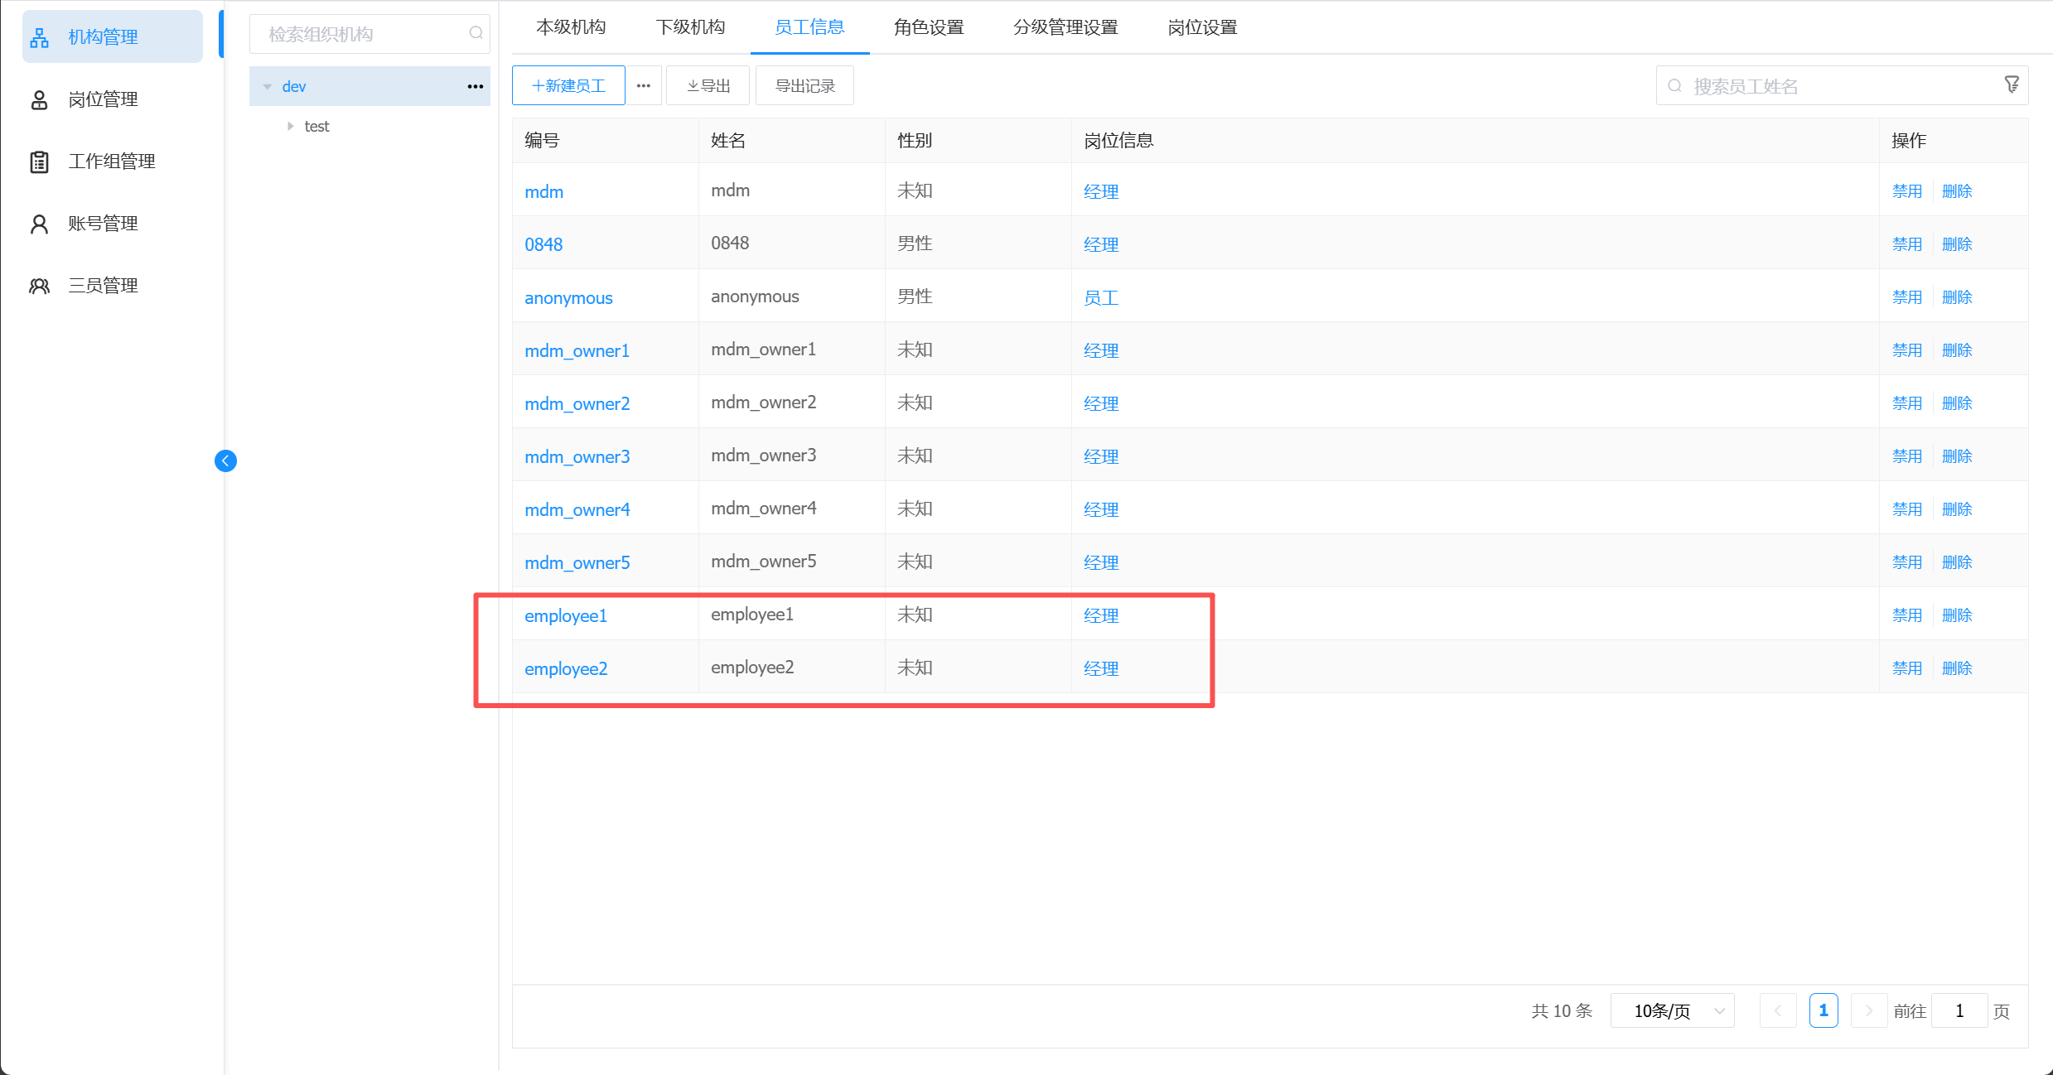Switch to the 岗位设置 tab
The height and width of the screenshot is (1075, 2053).
[x=1201, y=27]
